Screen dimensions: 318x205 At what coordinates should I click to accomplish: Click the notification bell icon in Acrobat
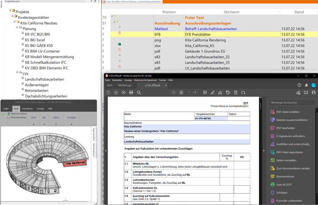[306, 85]
